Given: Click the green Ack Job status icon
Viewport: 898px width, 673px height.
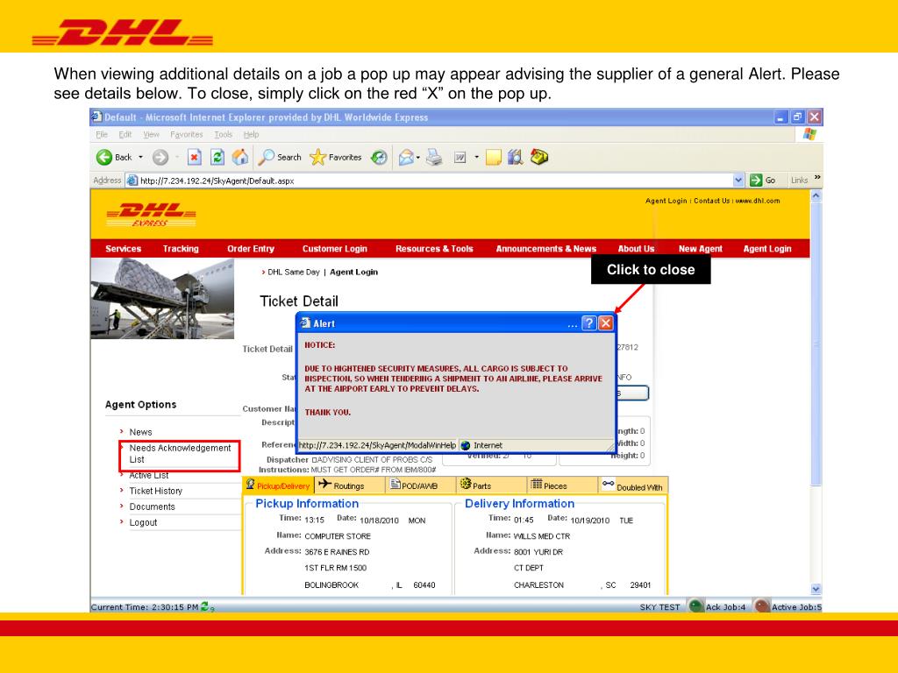Looking at the screenshot, I should tap(695, 606).
